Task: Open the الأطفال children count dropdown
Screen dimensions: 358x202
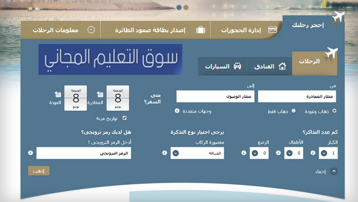Action: pos(294,153)
